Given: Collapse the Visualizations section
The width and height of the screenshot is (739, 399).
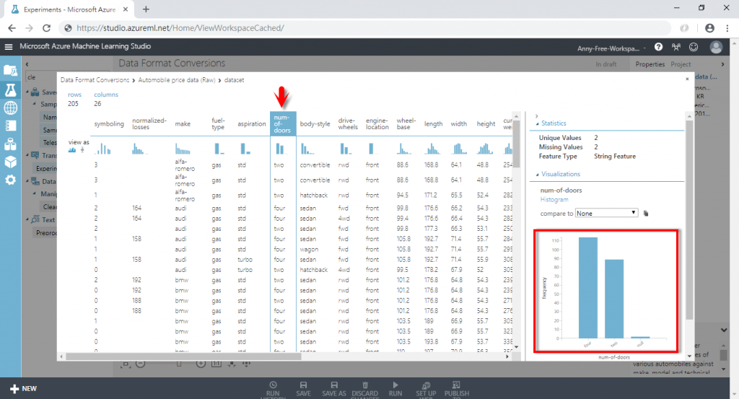Looking at the screenshot, I should [537, 175].
